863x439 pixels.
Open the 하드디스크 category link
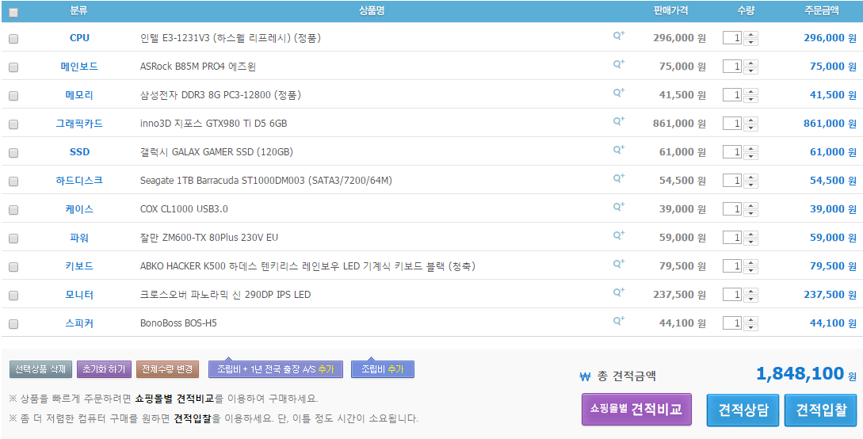pyautogui.click(x=79, y=181)
